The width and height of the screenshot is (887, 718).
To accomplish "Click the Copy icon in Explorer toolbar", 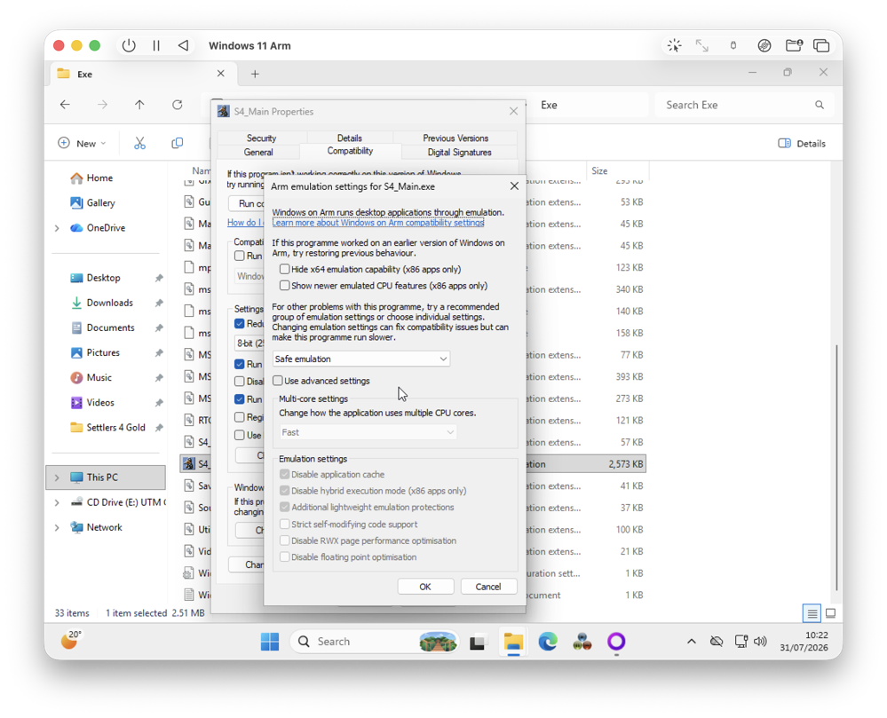I will (x=177, y=144).
